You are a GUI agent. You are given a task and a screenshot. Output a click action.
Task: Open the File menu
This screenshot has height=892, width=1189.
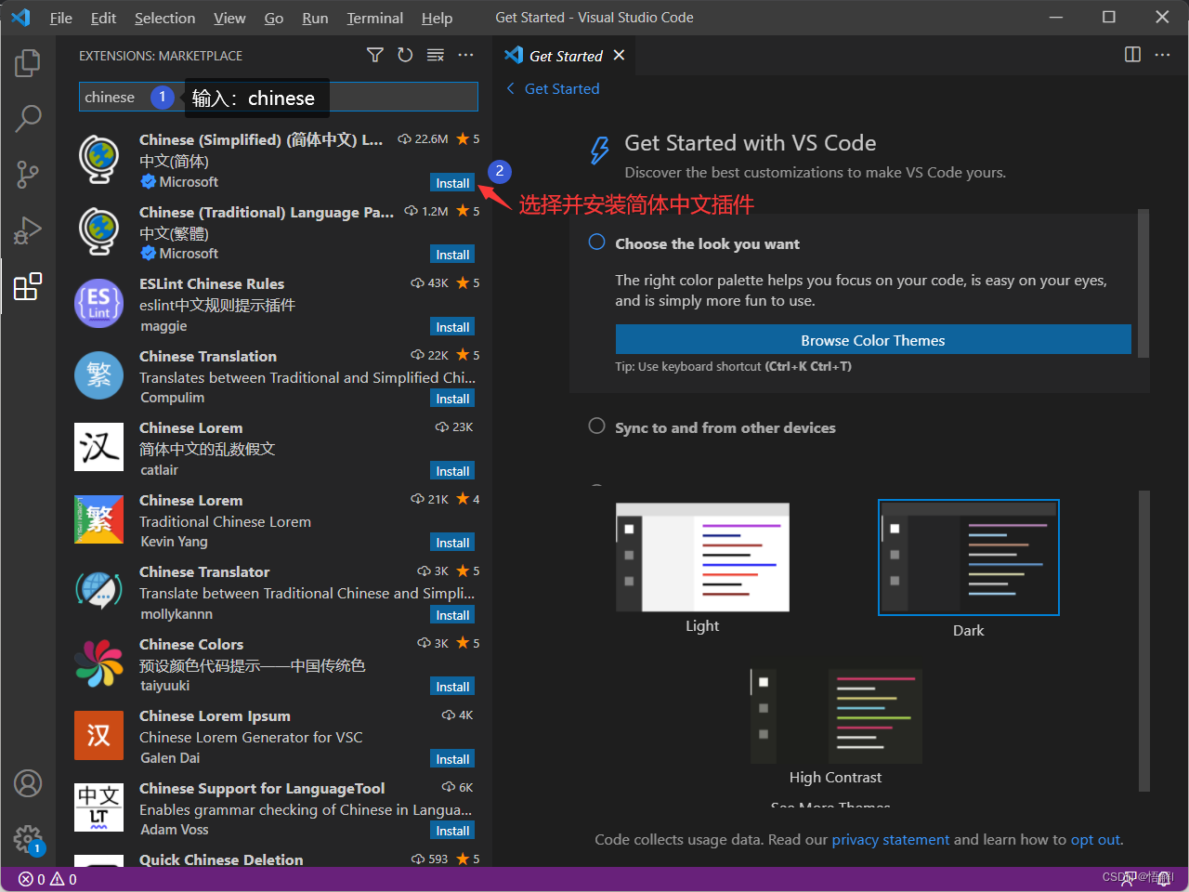[61, 18]
